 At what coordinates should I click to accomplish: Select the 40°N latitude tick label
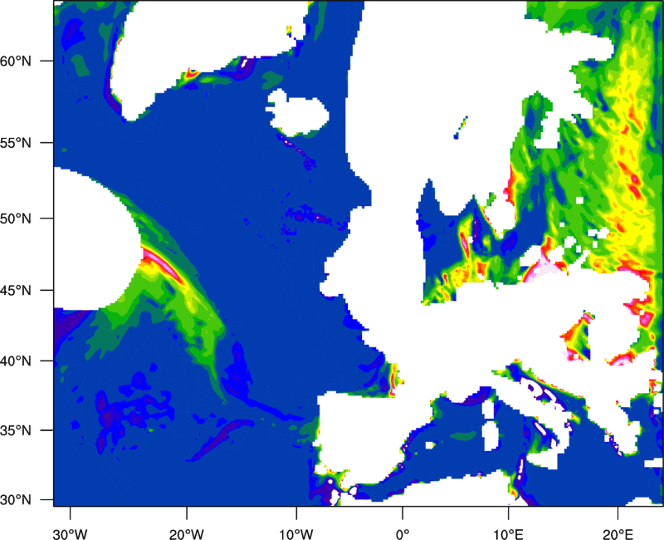(x=33, y=361)
